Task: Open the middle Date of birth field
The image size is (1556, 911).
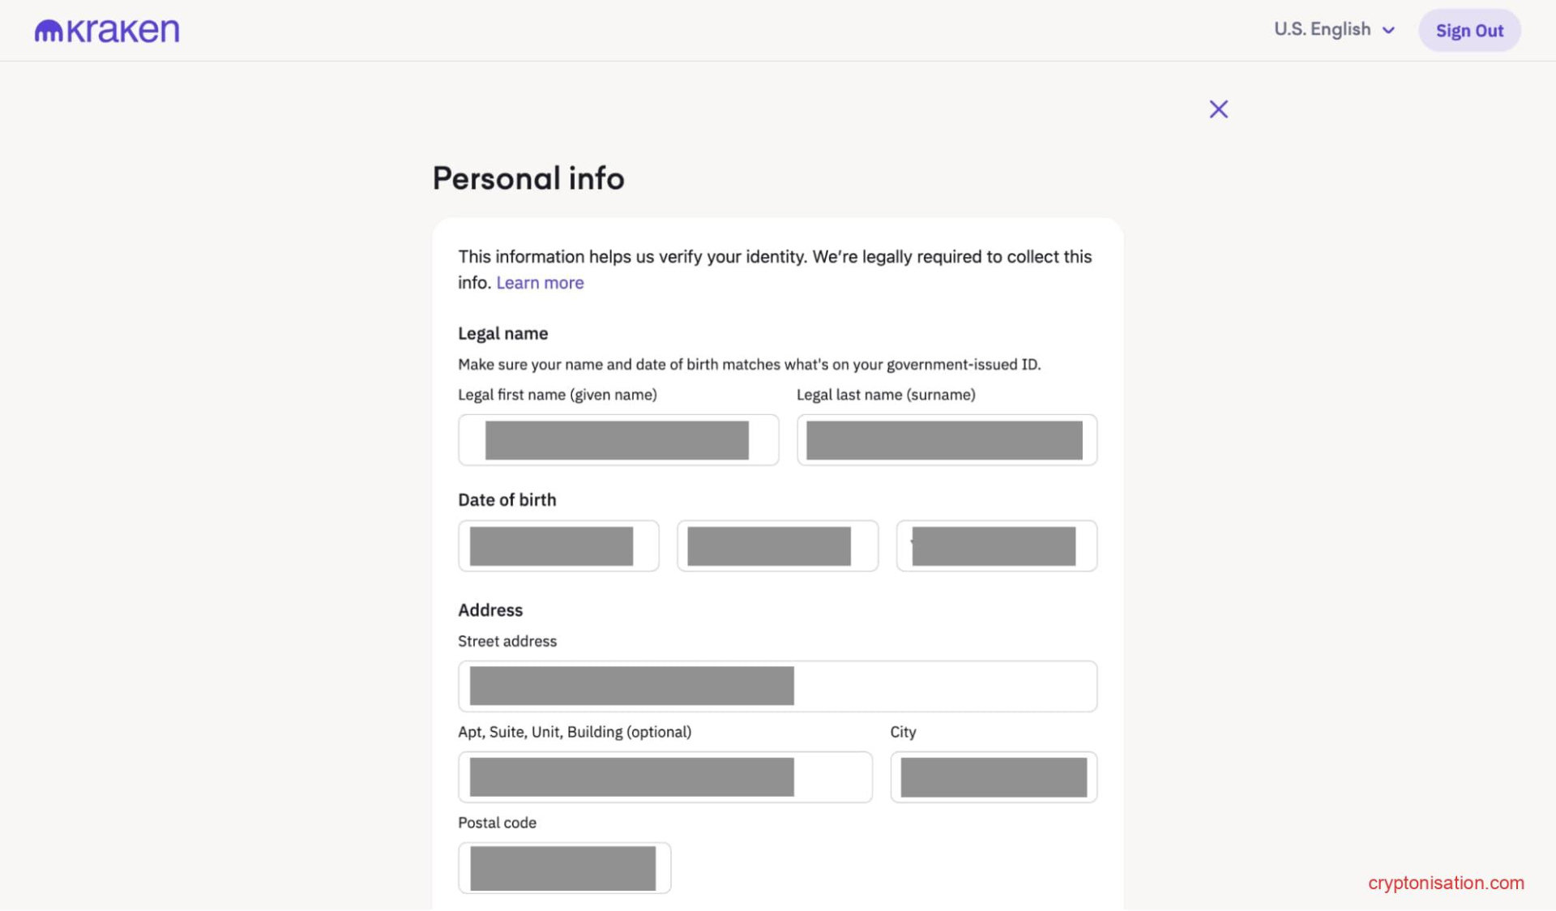Action: click(777, 546)
